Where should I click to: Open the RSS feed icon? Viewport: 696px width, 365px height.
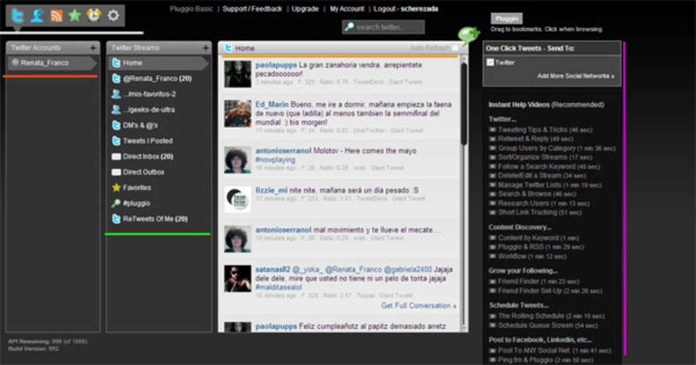(x=56, y=16)
